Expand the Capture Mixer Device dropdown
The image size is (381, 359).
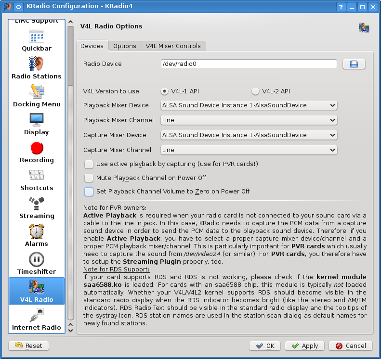[x=249, y=135]
